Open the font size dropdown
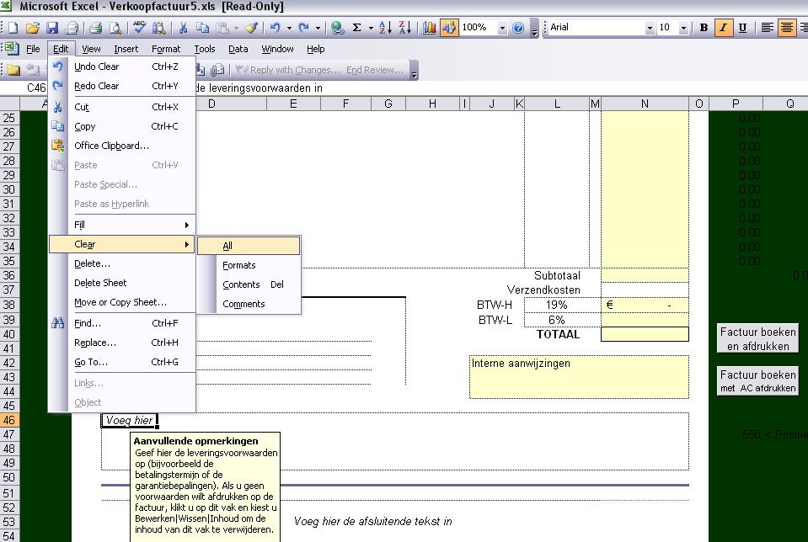808x542 pixels. pos(682,28)
